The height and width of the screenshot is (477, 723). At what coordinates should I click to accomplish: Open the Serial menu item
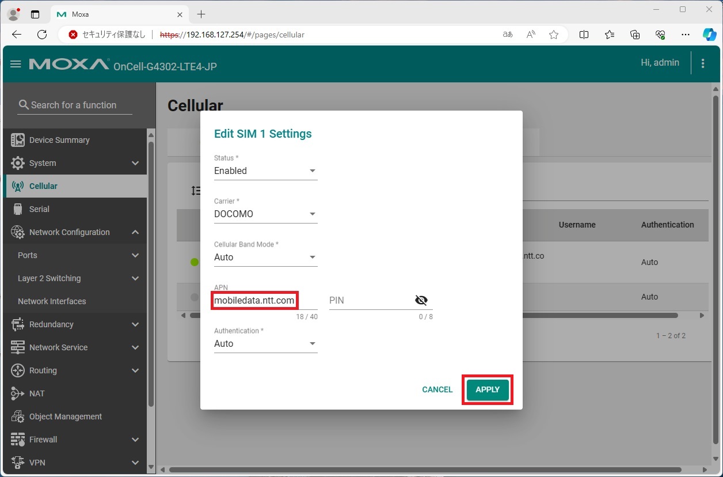[x=75, y=209]
